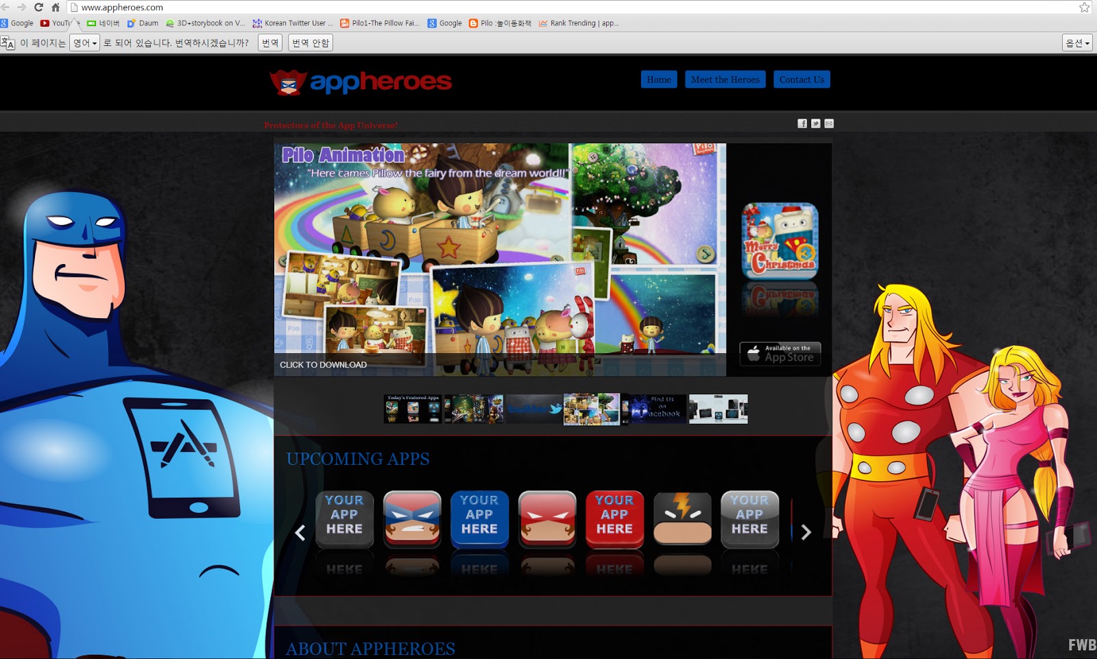Select the Pilo Animation slide thumbnail
The image size is (1097, 659).
click(x=592, y=409)
